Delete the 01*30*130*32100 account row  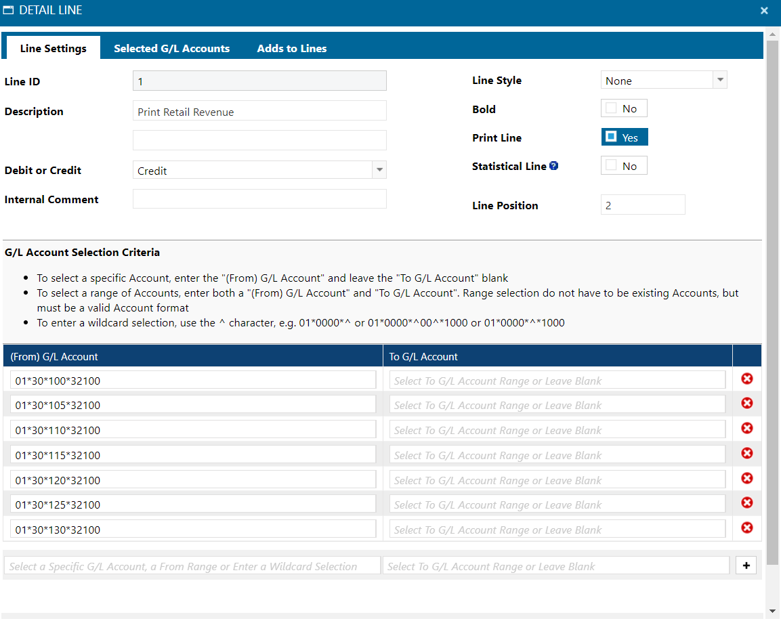[x=747, y=528]
